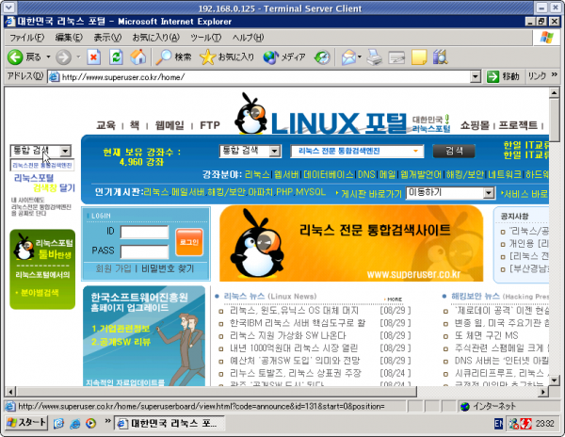The image size is (565, 437).
Task: Click the page icon in address bar
Action: pyautogui.click(x=54, y=76)
